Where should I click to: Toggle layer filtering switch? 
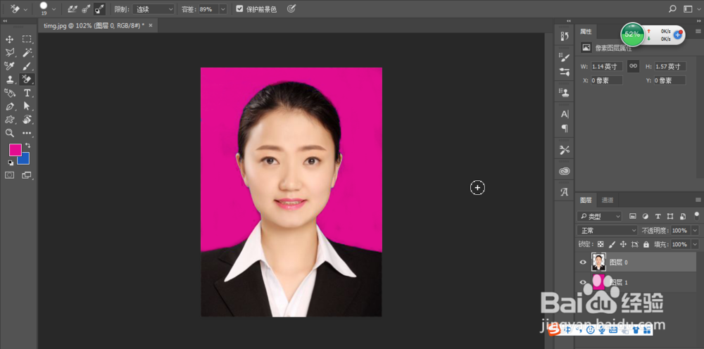[697, 215]
